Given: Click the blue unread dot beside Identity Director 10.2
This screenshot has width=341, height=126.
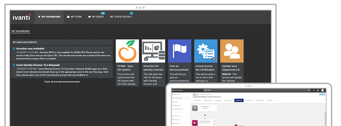Looking at the screenshot, I should pos(14,65).
